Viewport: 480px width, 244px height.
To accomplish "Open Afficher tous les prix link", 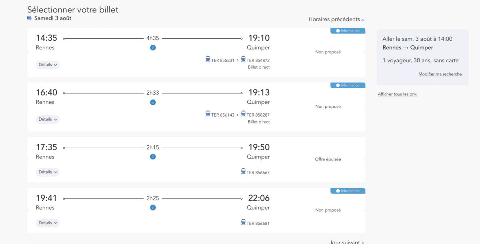I will tap(397, 94).
